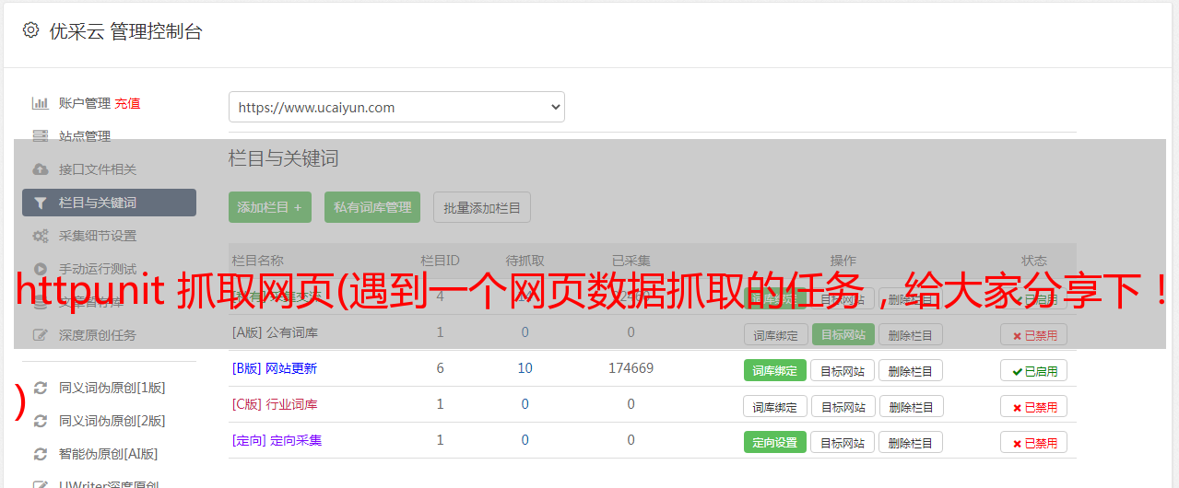Toggle the 已禁用 status of [定向] 定向采集

click(x=1034, y=442)
